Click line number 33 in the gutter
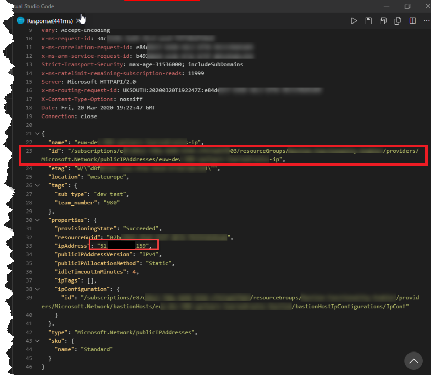This screenshot has width=431, height=375. pos(29,246)
